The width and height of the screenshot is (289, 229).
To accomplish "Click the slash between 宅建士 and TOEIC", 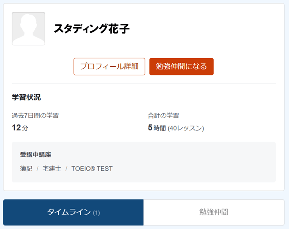I will pyautogui.click(x=66, y=169).
